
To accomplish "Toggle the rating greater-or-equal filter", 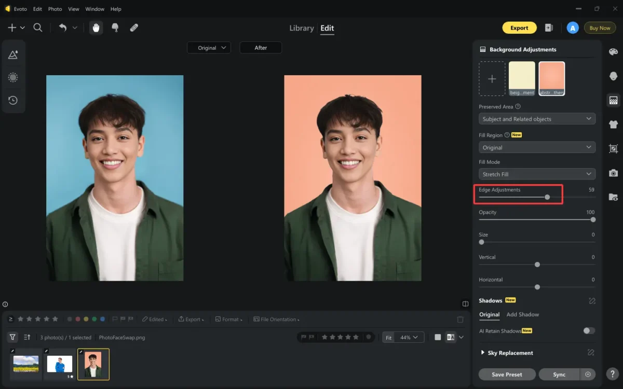I will [11, 319].
